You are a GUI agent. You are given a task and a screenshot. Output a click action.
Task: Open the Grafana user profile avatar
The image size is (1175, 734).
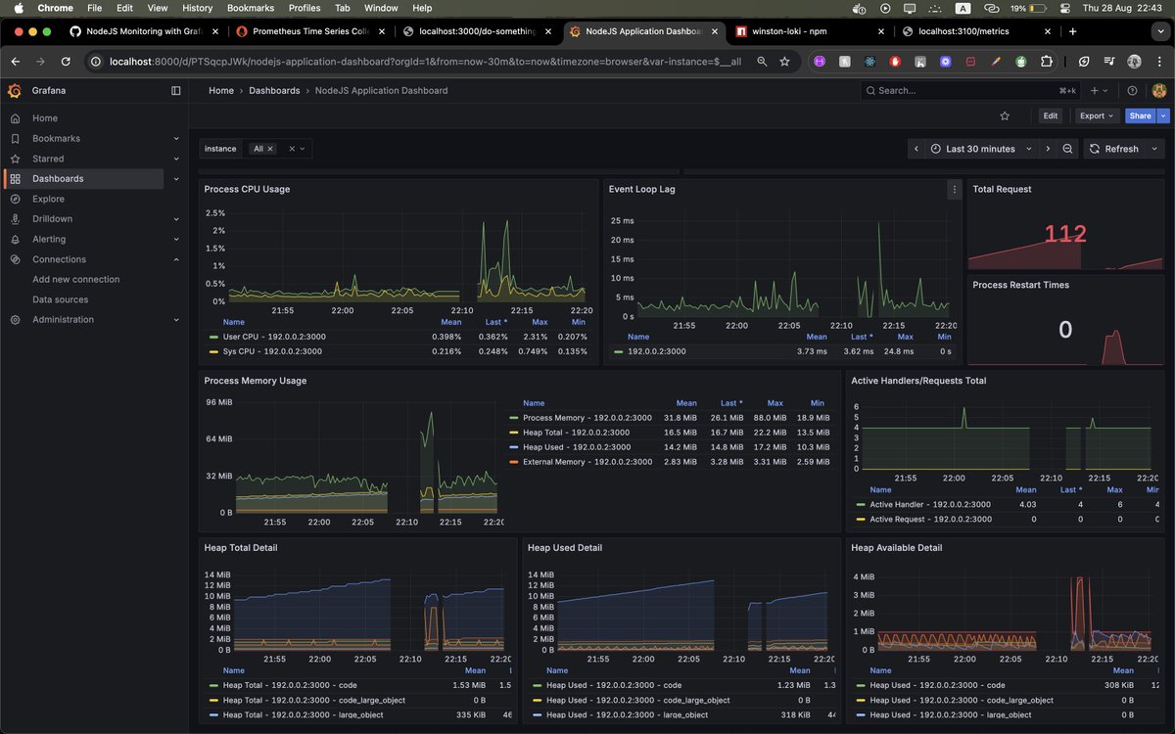(x=1159, y=90)
